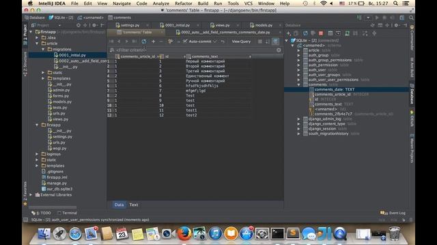Click the commit checkmark after Auto-commit
Viewport: 437px width, 245px height.
215,42
